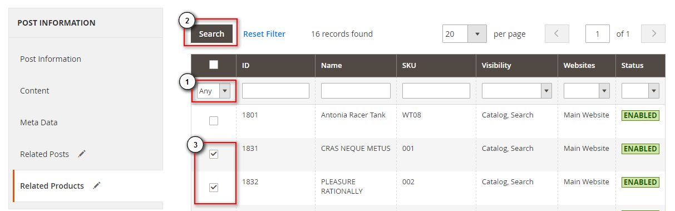
Task: Click the Reset Filter link
Action: [264, 34]
